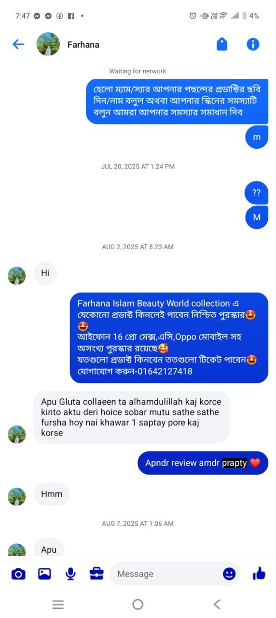Tap the Android home button

click(138, 604)
